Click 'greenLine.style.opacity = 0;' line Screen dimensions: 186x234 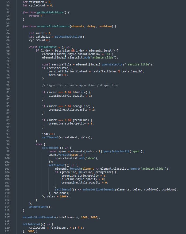[84, 175]
